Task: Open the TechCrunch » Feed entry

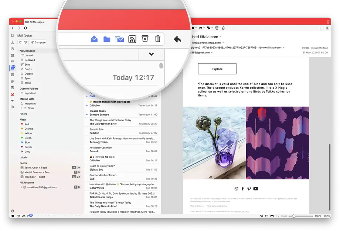Action: coord(50,168)
